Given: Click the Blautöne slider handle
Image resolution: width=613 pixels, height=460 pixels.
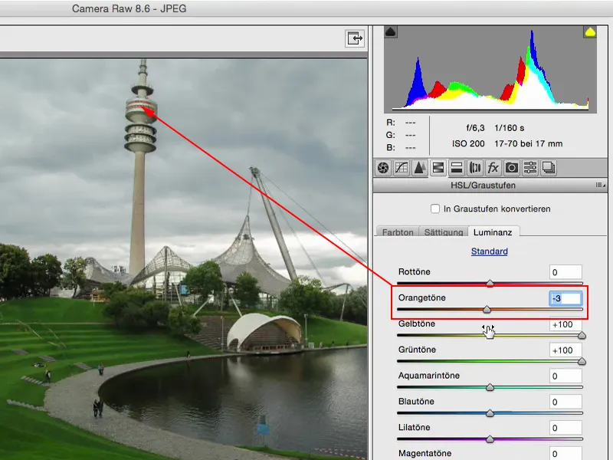Looking at the screenshot, I should (x=490, y=413).
